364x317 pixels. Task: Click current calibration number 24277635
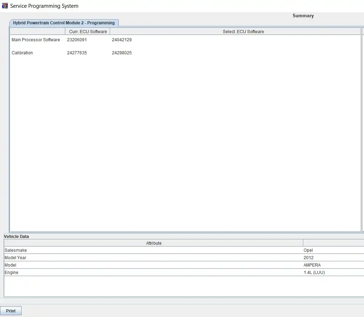click(77, 53)
